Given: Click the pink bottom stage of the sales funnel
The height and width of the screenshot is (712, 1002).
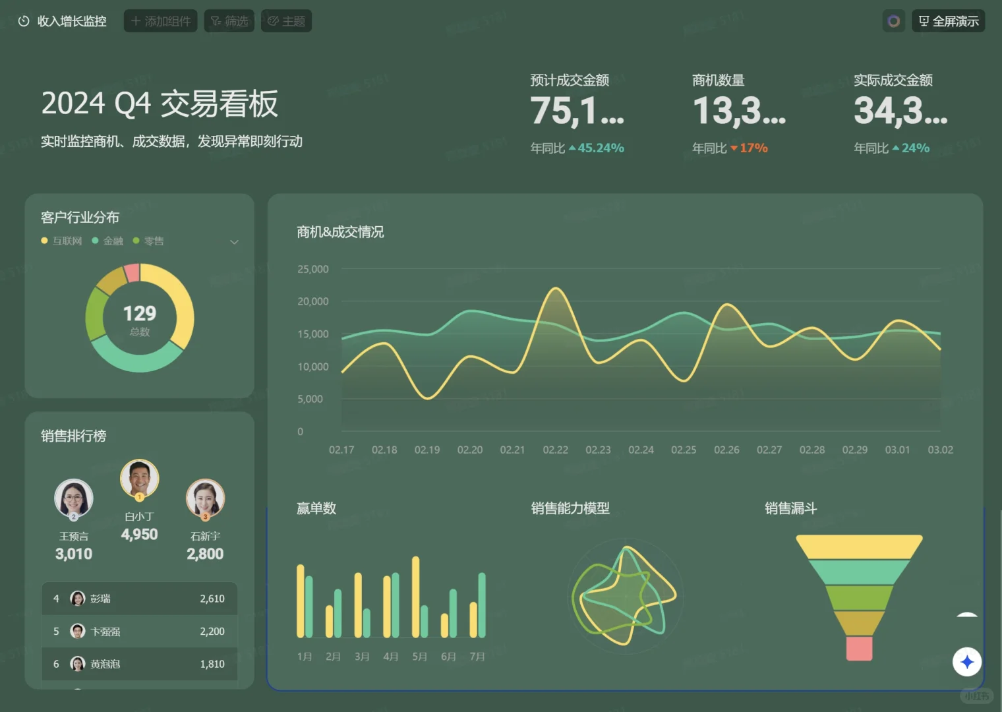Looking at the screenshot, I should 859,649.
